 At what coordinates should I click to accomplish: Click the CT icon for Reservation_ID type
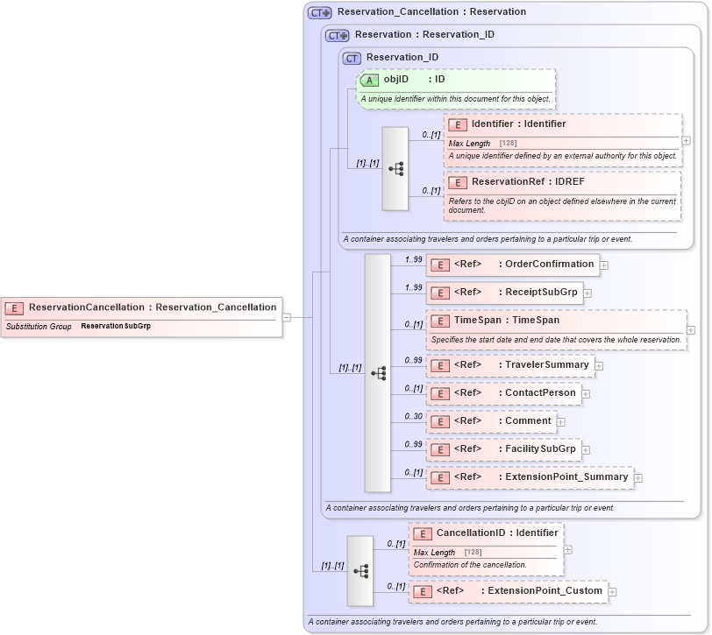coord(352,57)
